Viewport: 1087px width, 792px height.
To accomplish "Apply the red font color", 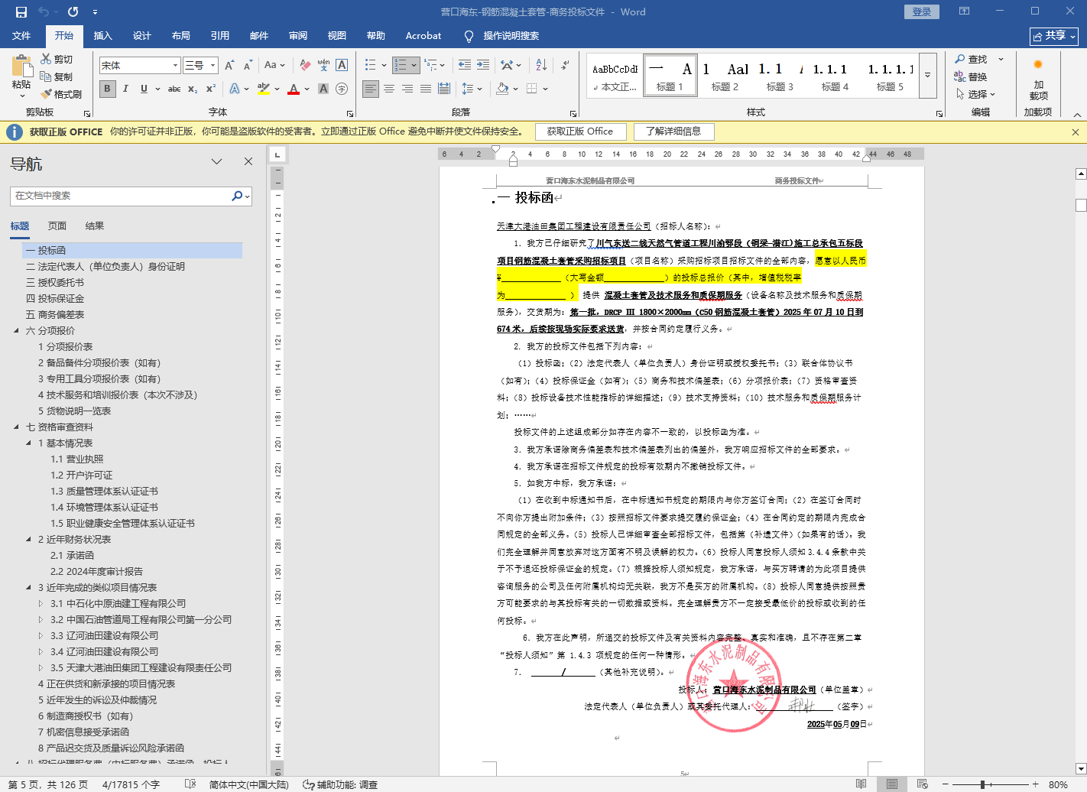I will (x=294, y=89).
